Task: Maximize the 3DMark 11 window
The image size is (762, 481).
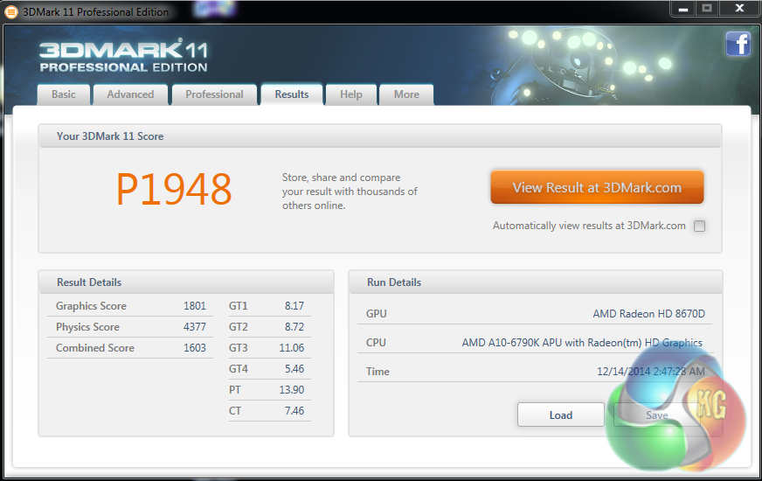Action: click(707, 9)
